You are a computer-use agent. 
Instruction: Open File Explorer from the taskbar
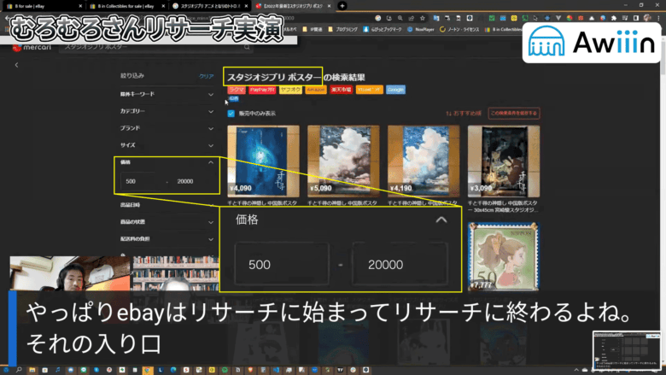point(32,370)
